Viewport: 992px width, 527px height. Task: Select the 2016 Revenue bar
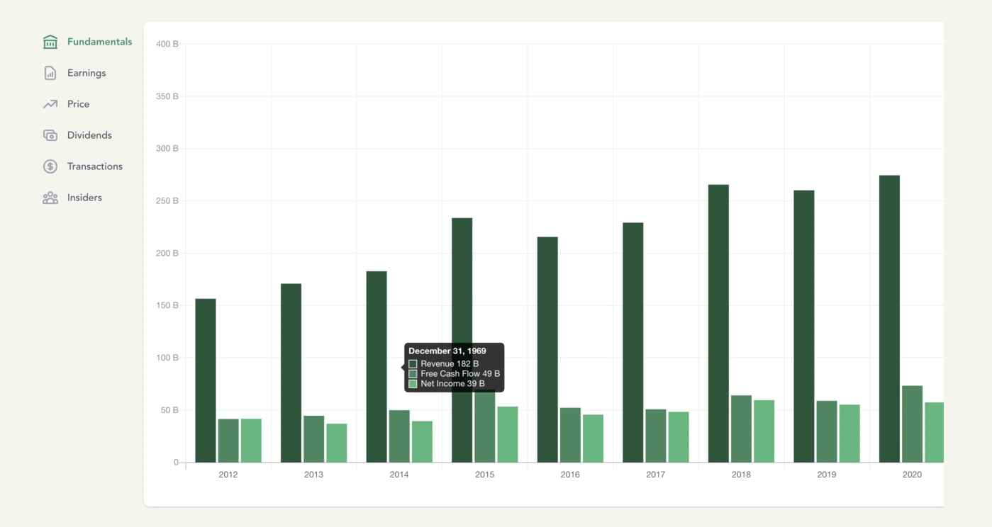pyautogui.click(x=547, y=350)
